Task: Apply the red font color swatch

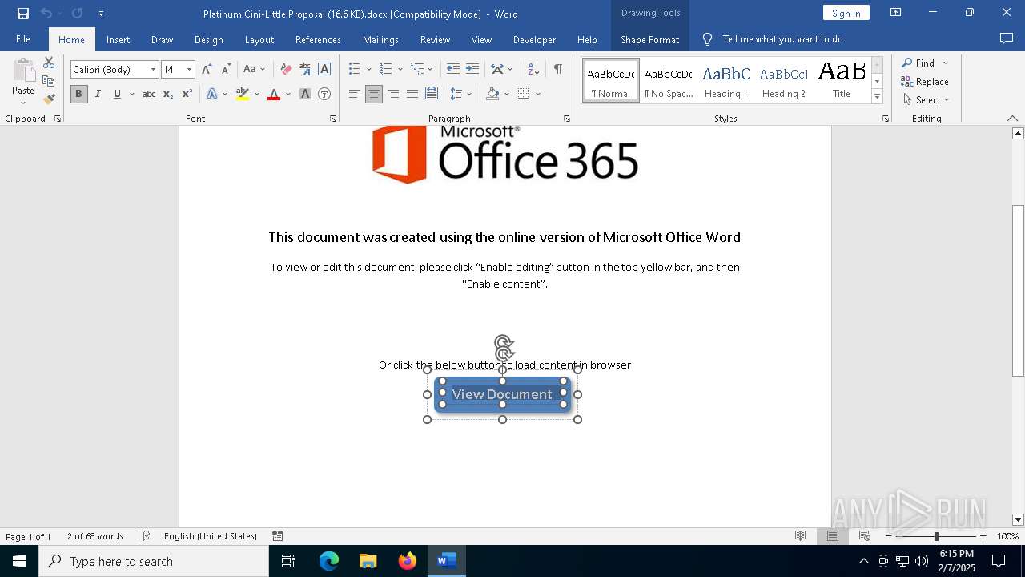Action: pos(274,94)
